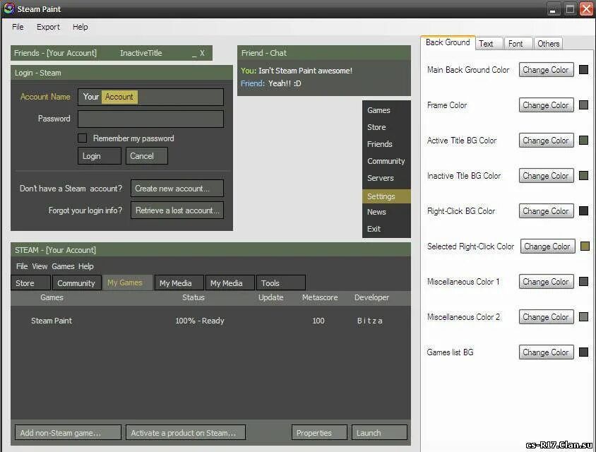This screenshot has width=596, height=452.
Task: Open Games menu in the STEAM preview window
Action: pyautogui.click(x=63, y=266)
